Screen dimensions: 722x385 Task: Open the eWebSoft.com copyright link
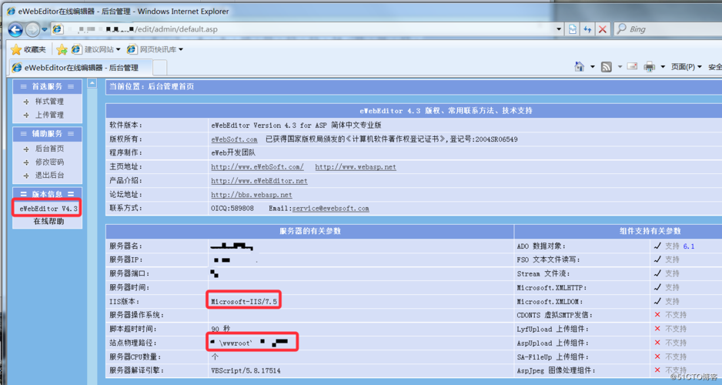click(x=234, y=139)
